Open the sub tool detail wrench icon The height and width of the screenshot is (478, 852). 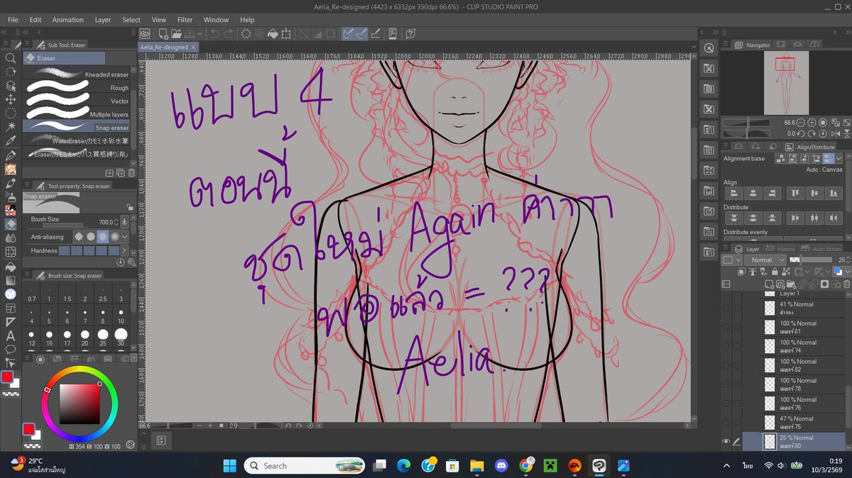[x=131, y=262]
